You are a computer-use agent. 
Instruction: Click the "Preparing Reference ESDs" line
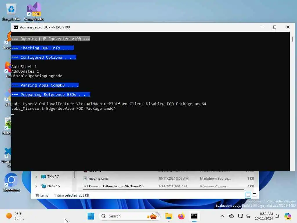(x=50, y=94)
